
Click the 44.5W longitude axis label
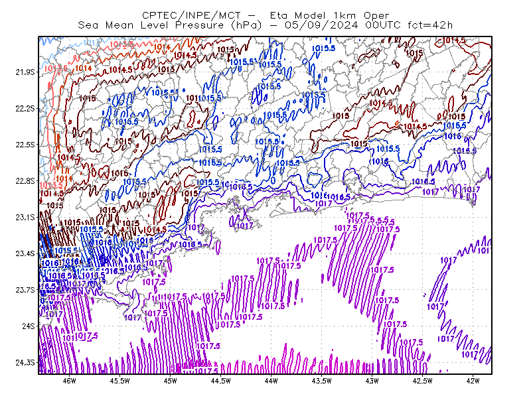point(221,381)
